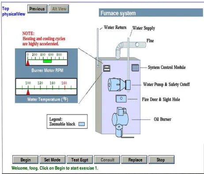Click the Burner Motor RPM red pointer
This screenshot has width=204, height=174.
pyautogui.click(x=28, y=63)
